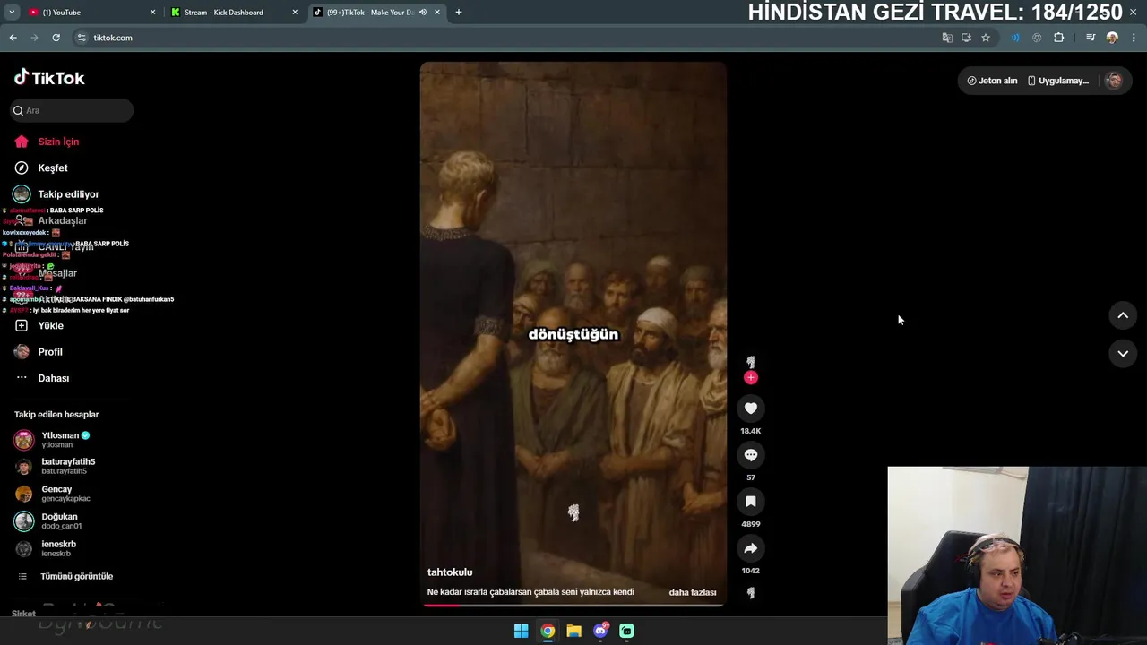Screen dimensions: 1147x645
Task: Click the blue sound-wave extension icon
Action: coord(1015,38)
